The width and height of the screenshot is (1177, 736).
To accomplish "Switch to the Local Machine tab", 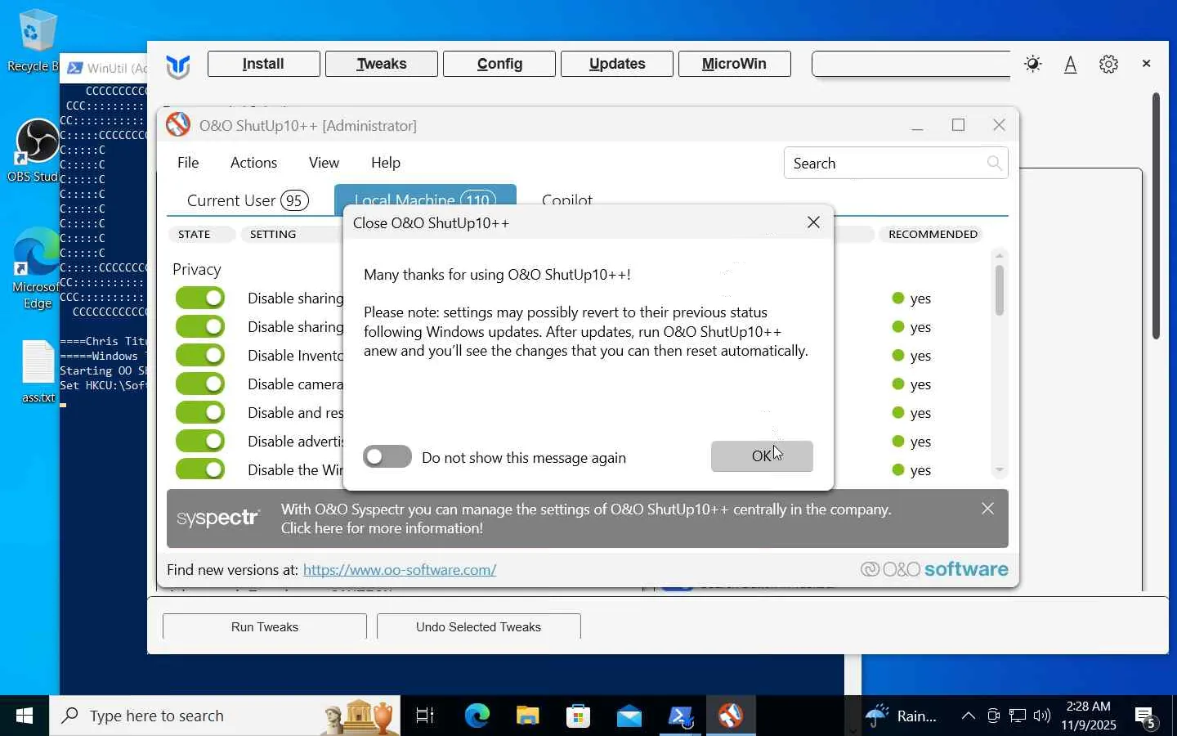I will (425, 200).
